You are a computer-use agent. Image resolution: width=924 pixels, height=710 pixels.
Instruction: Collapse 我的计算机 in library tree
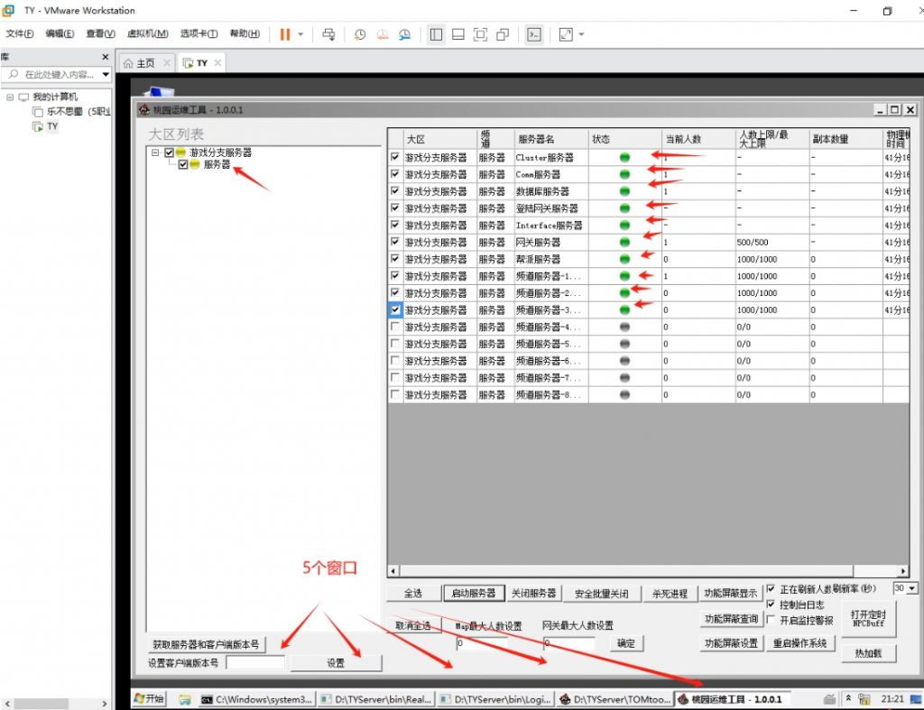(10, 97)
